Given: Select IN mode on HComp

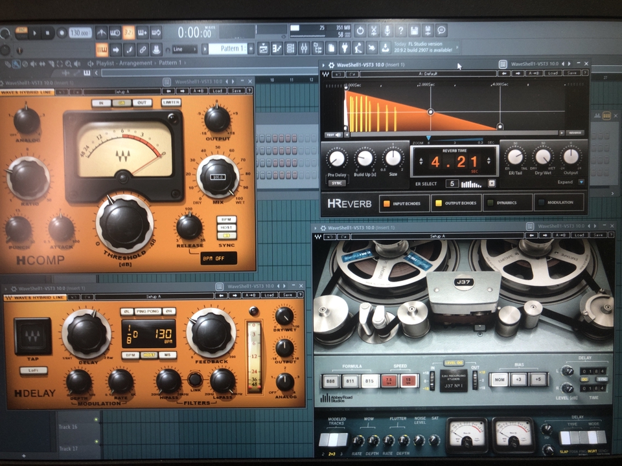Looking at the screenshot, I should [x=101, y=103].
